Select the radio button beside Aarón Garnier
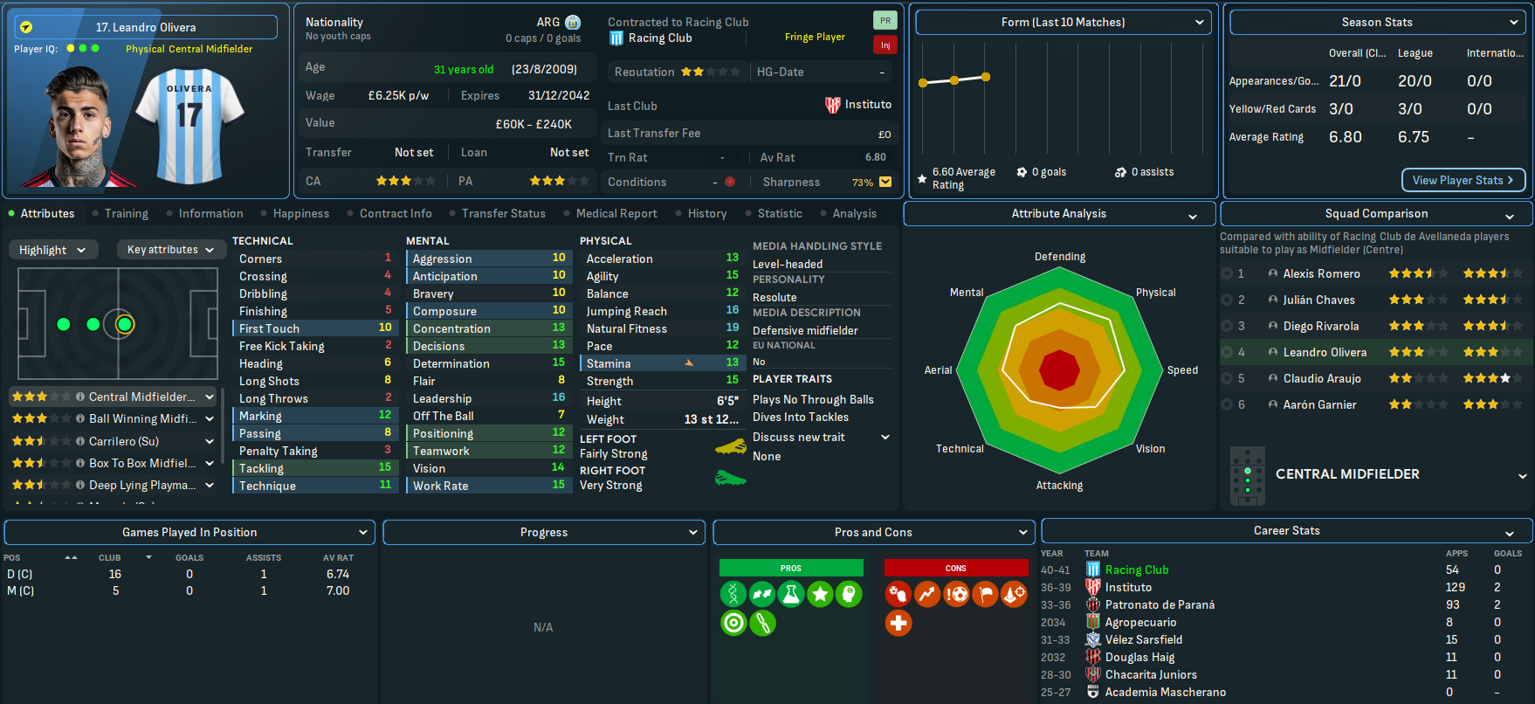The image size is (1535, 704). pos(1228,405)
